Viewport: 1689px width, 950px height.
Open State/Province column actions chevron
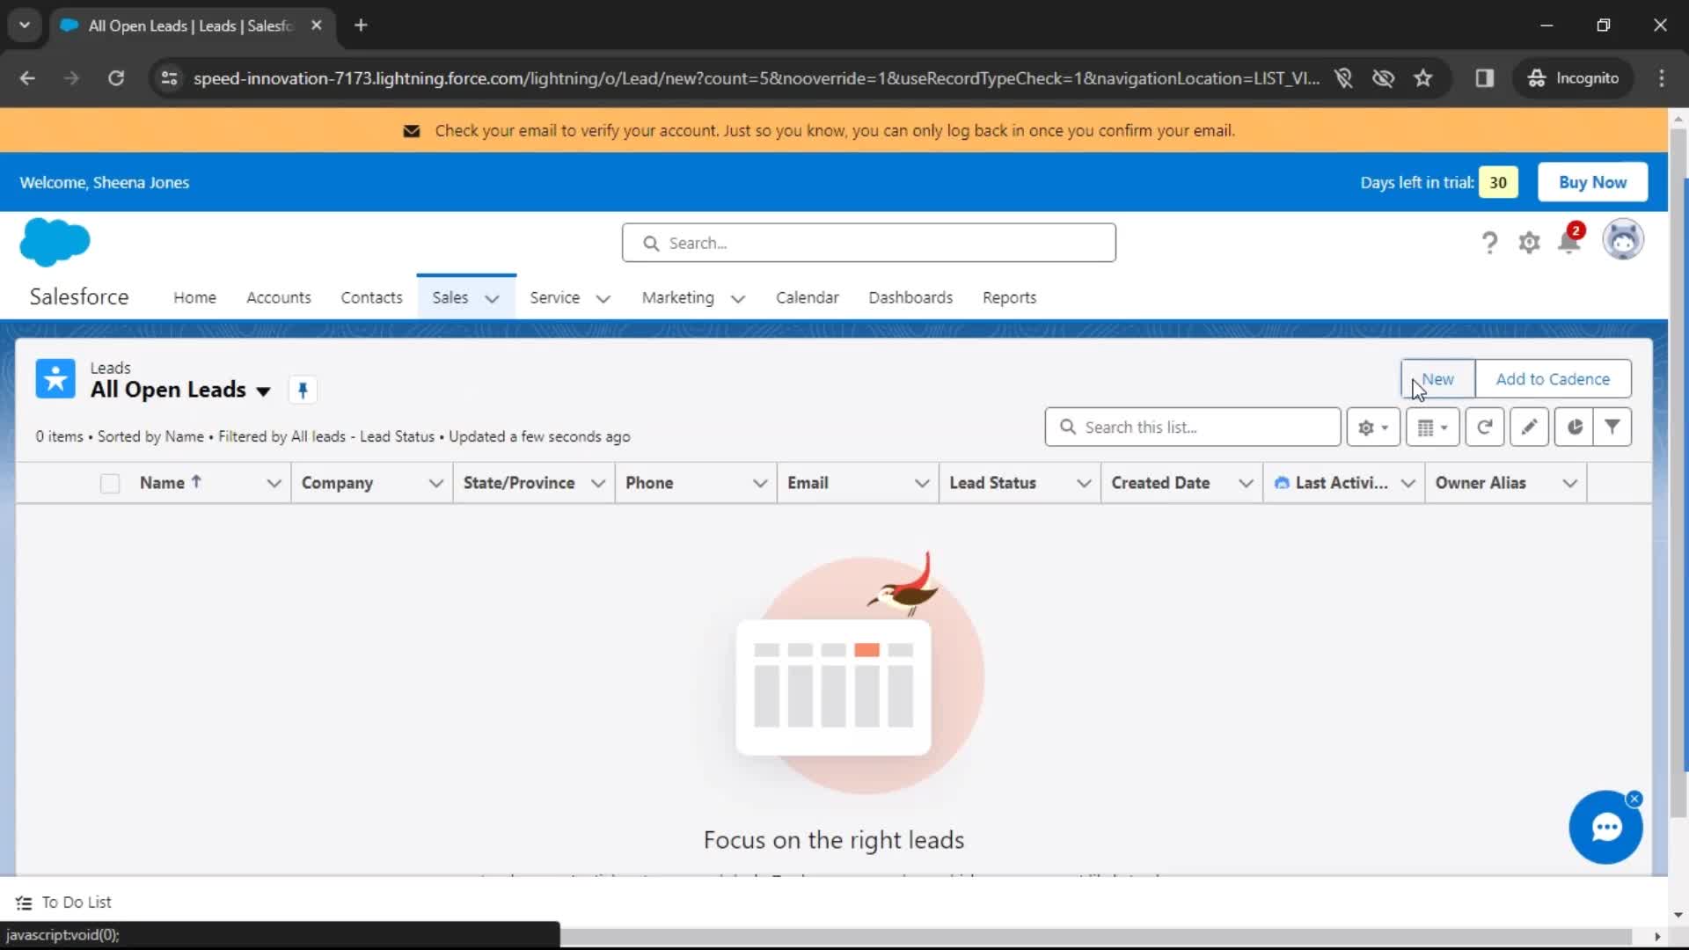pos(598,483)
